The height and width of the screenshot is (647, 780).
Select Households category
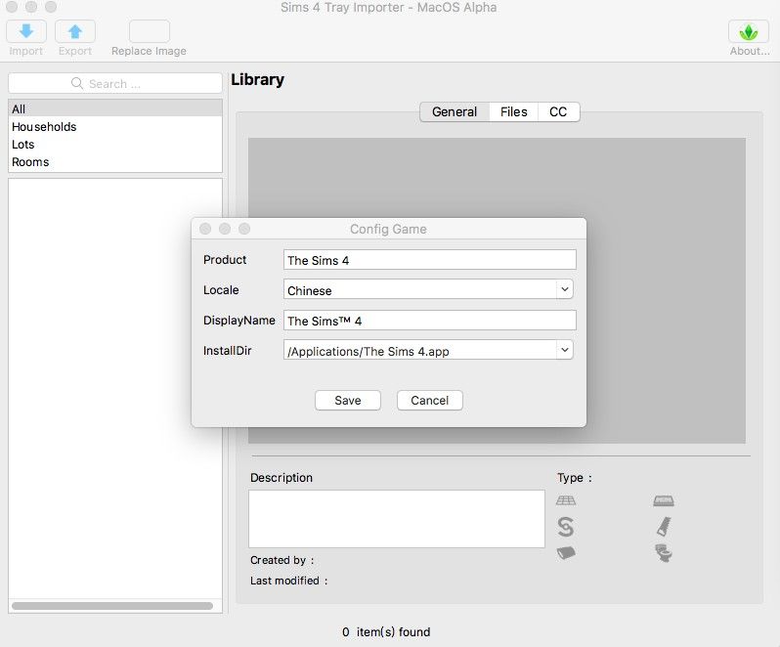[x=115, y=126]
